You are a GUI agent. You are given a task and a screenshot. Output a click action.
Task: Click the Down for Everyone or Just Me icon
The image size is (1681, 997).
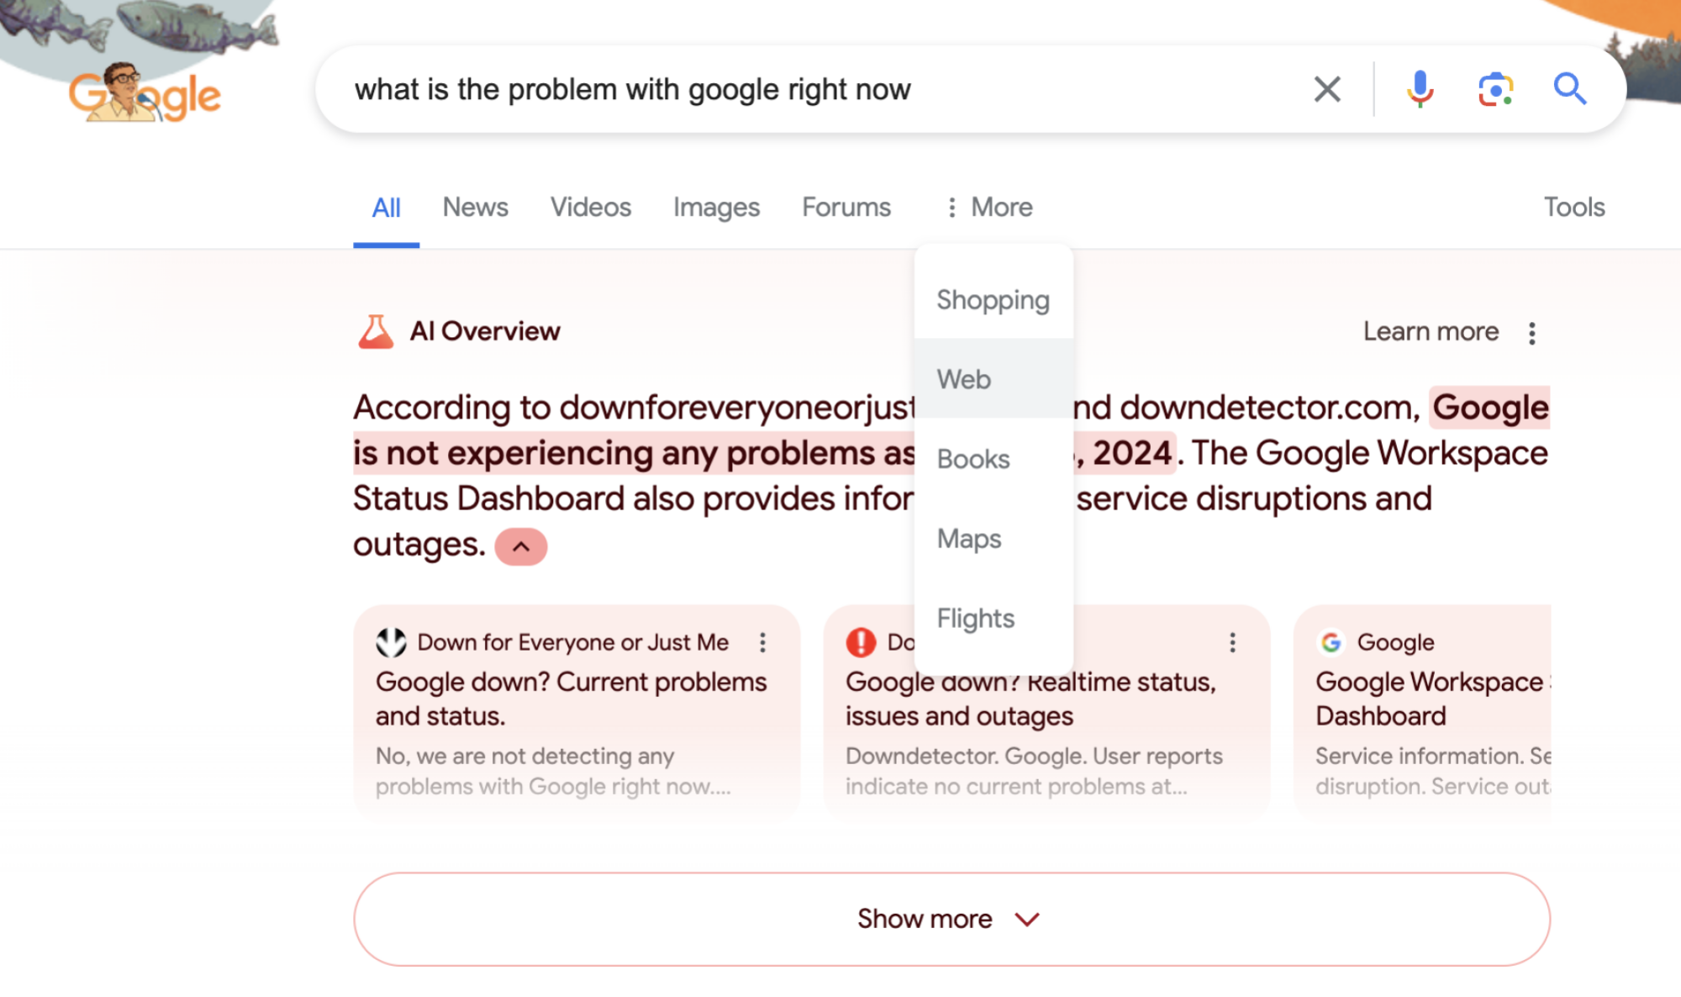[x=392, y=641]
